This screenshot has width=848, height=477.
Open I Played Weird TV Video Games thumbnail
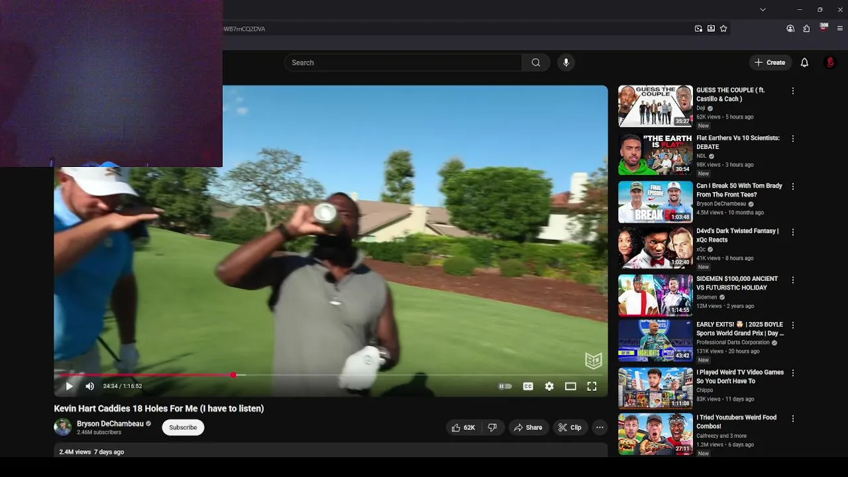pyautogui.click(x=655, y=388)
